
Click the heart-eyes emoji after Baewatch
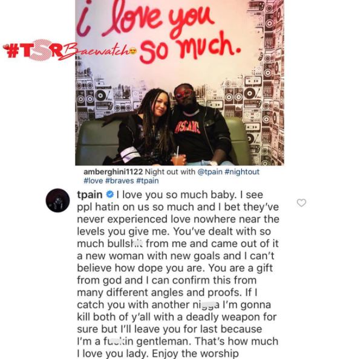(x=133, y=51)
